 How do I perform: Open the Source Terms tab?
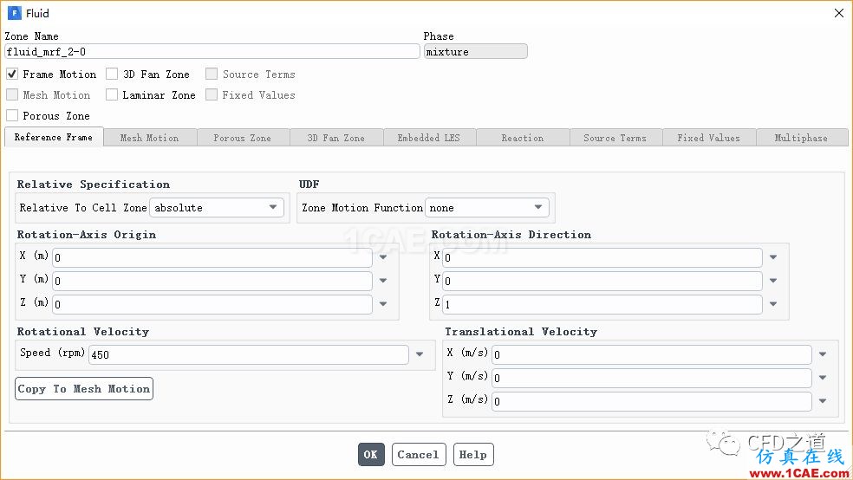pyautogui.click(x=615, y=138)
